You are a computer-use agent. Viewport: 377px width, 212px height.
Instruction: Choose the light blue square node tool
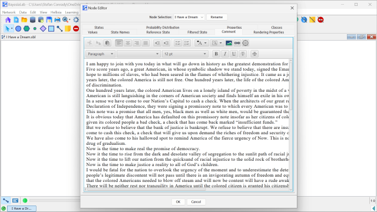[x=51, y=29]
